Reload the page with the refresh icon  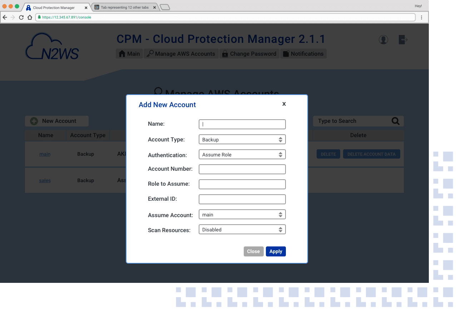click(21, 17)
